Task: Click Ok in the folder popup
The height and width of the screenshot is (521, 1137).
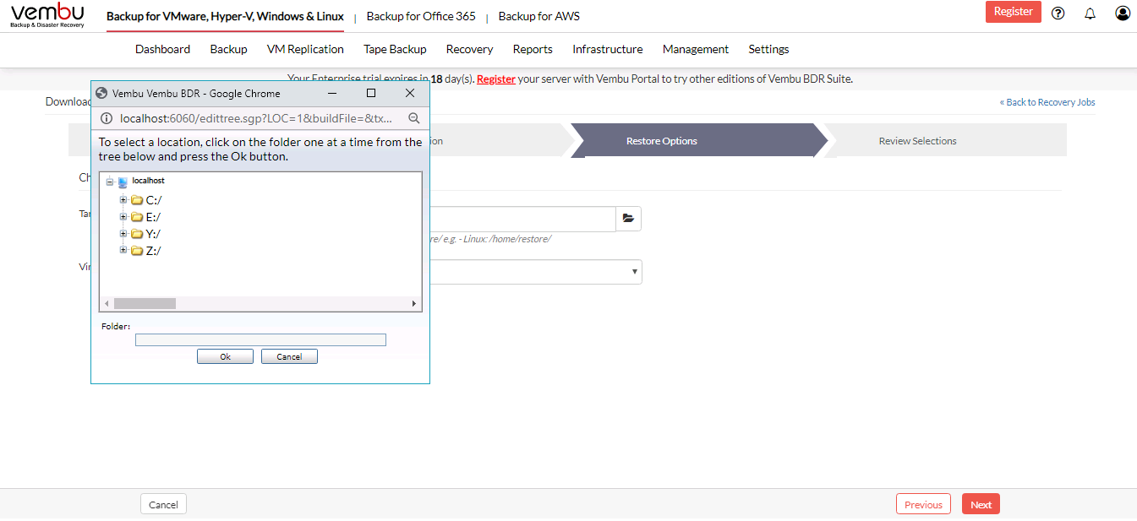Action: [x=225, y=356]
